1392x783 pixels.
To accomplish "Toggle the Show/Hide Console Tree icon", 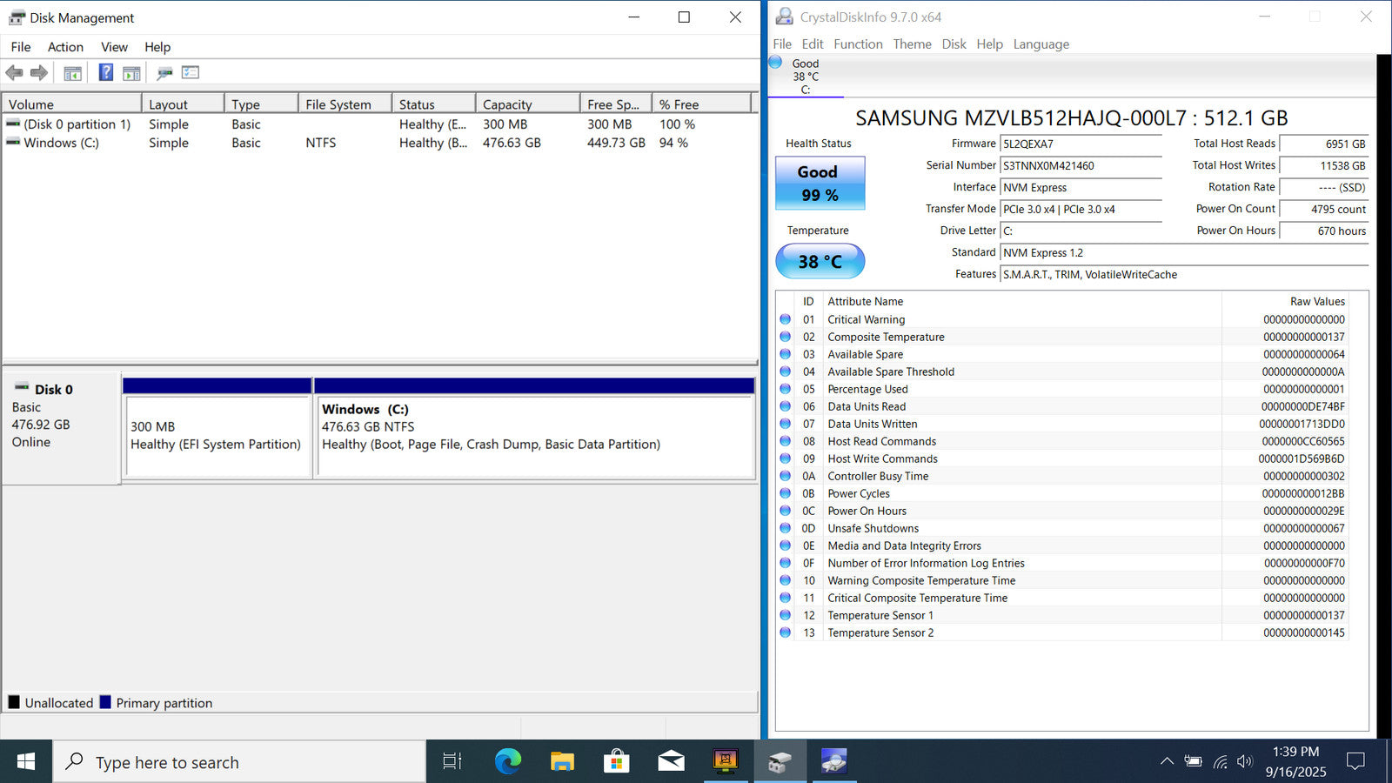I will [x=73, y=73].
